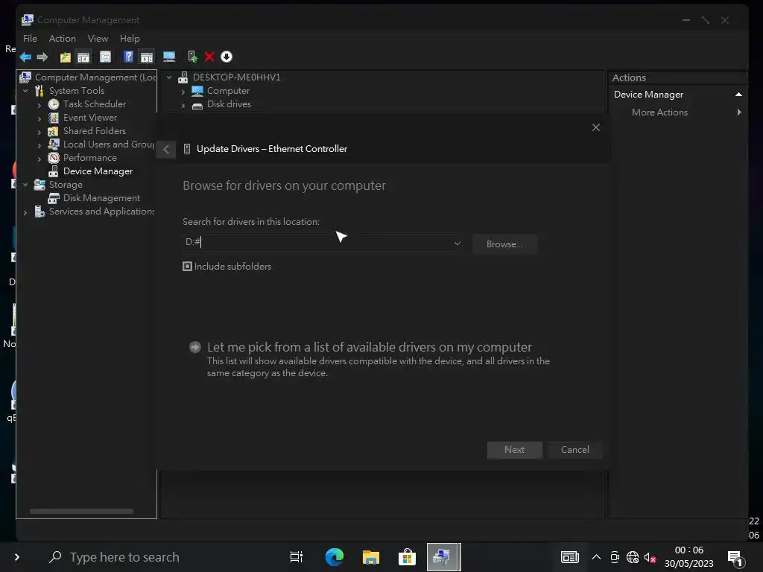Open the View menu

pos(98,39)
